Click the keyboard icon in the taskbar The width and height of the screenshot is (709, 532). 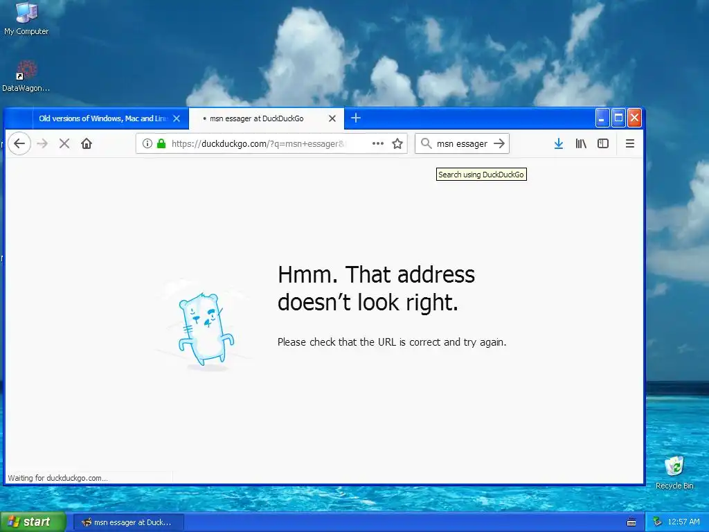[x=631, y=522]
